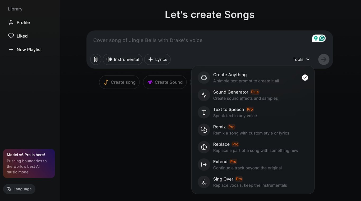Toggle Instrumental mode
Viewport: 361px width, 201px height.
(x=123, y=59)
